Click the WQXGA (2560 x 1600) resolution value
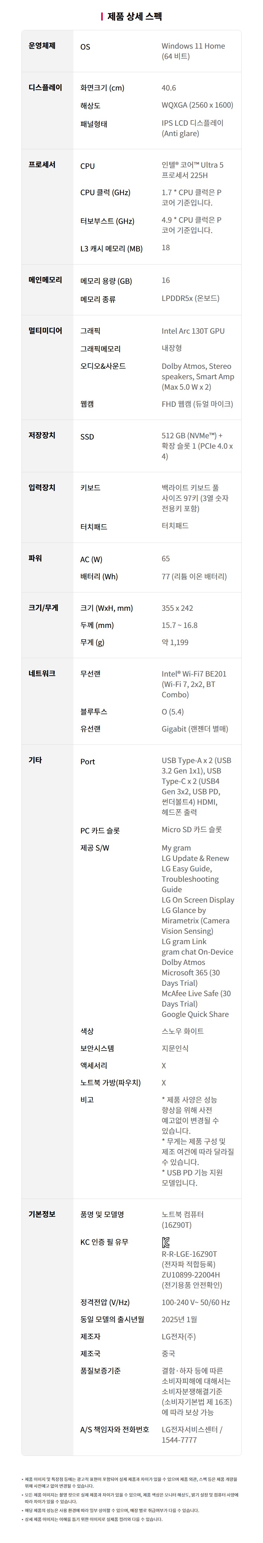The image size is (263, 1543). 197,106
